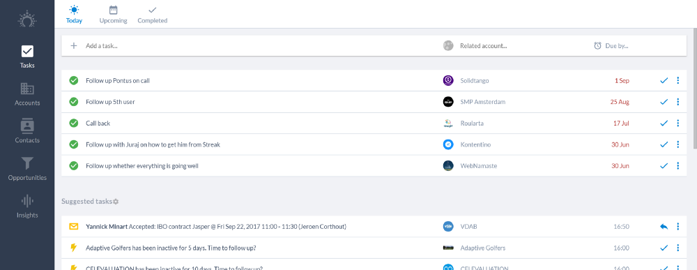This screenshot has height=270, width=697.
Task: Click the Solidtango account logo
Action: point(448,80)
